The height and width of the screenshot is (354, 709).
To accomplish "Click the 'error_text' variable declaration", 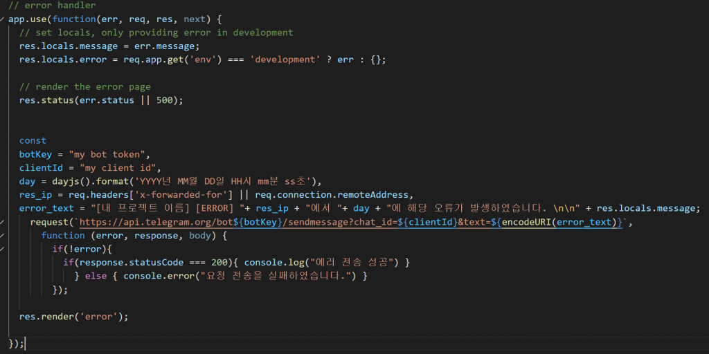I will coord(46,208).
